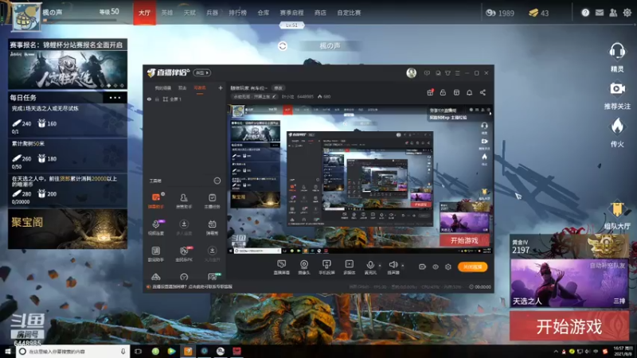Viewport: 637px width, 358px height.
Task: Open the 组队大厅 team lobby icon
Action: 617,209
